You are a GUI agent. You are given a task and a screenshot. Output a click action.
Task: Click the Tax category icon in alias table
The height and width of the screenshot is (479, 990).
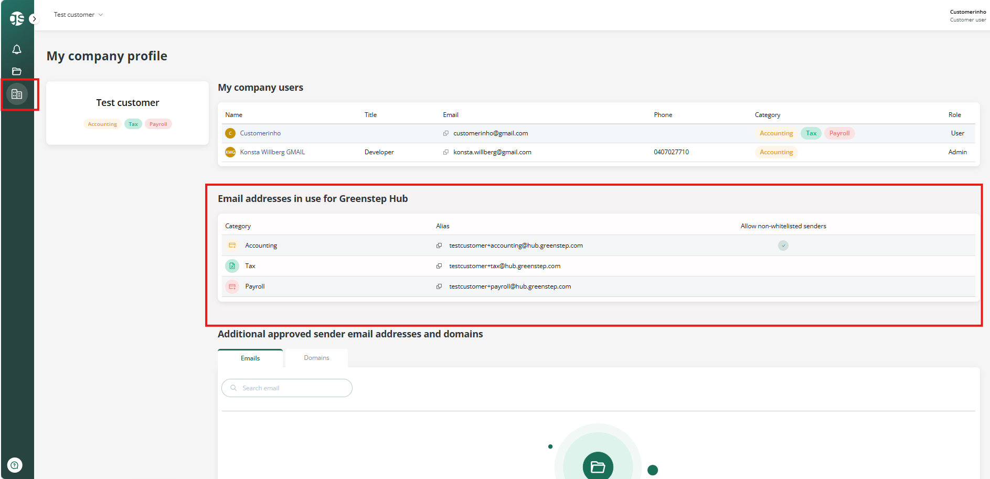232,266
